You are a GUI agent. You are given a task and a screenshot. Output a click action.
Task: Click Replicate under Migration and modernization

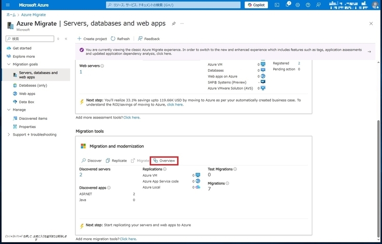point(117,160)
